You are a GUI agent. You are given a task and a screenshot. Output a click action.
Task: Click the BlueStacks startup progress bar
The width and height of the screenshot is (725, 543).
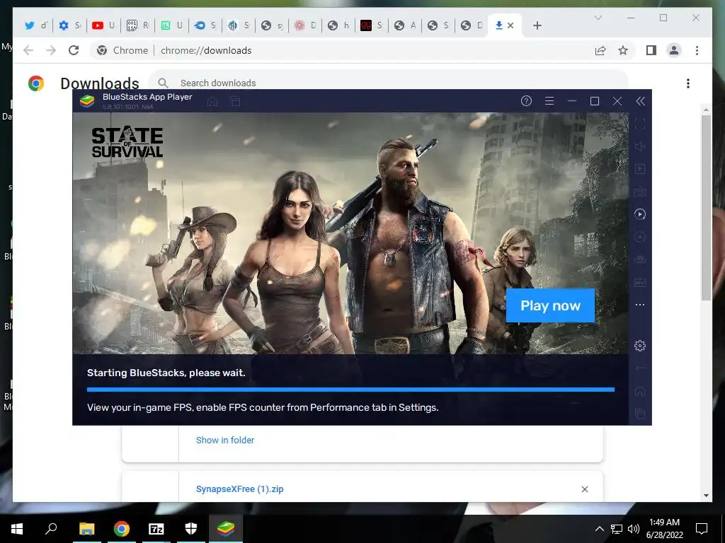click(x=350, y=390)
